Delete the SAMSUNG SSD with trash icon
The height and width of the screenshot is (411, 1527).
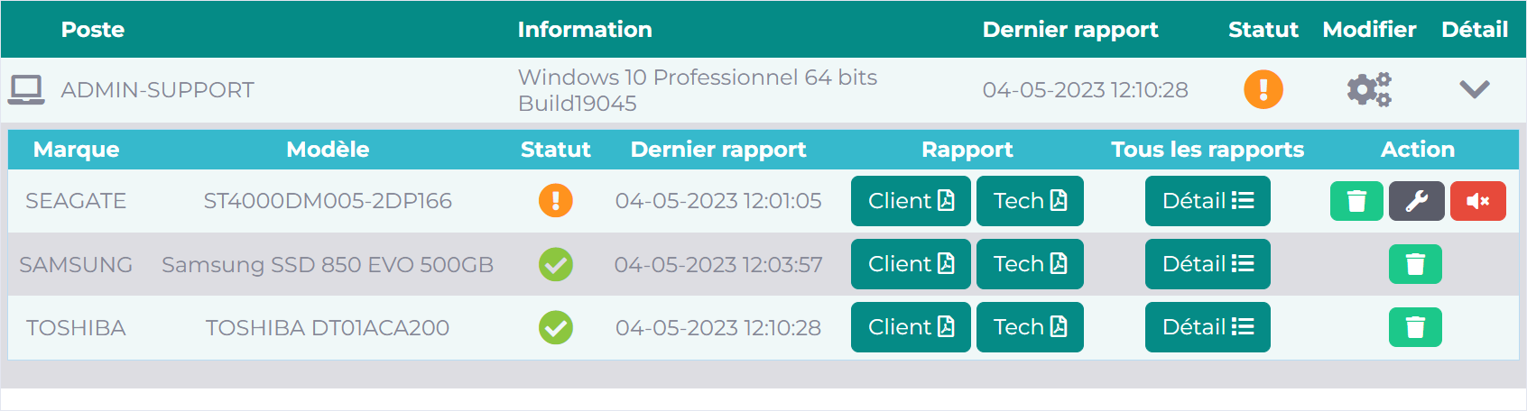pos(1415,264)
